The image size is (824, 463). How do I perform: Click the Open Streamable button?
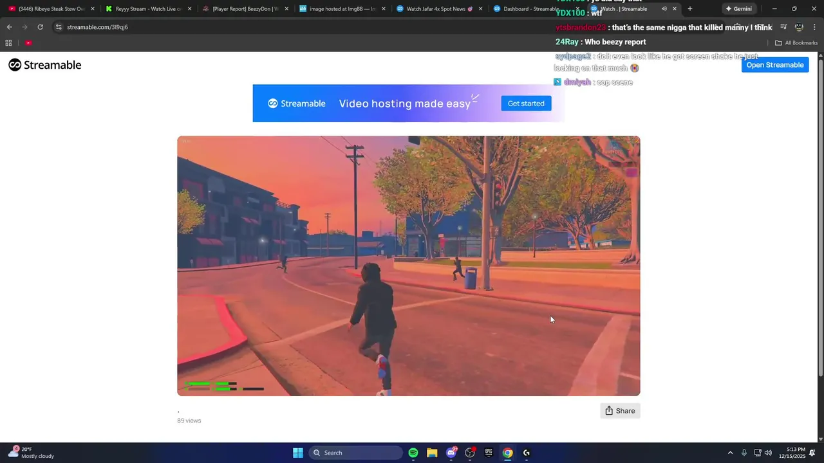(x=774, y=65)
